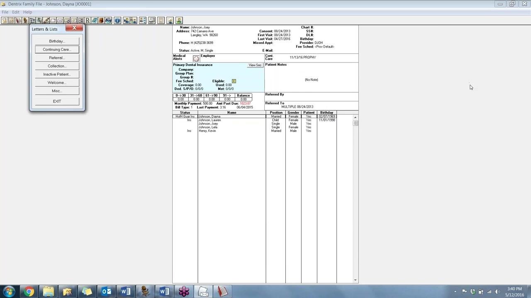Click the printer toolbar icon
531x298 pixels.
pyautogui.click(x=152, y=20)
